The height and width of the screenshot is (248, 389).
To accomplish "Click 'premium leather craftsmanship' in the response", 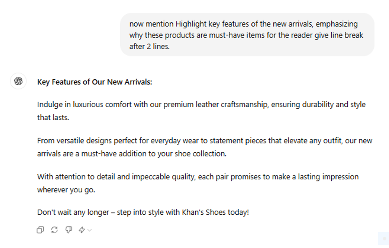I will (x=216, y=104).
